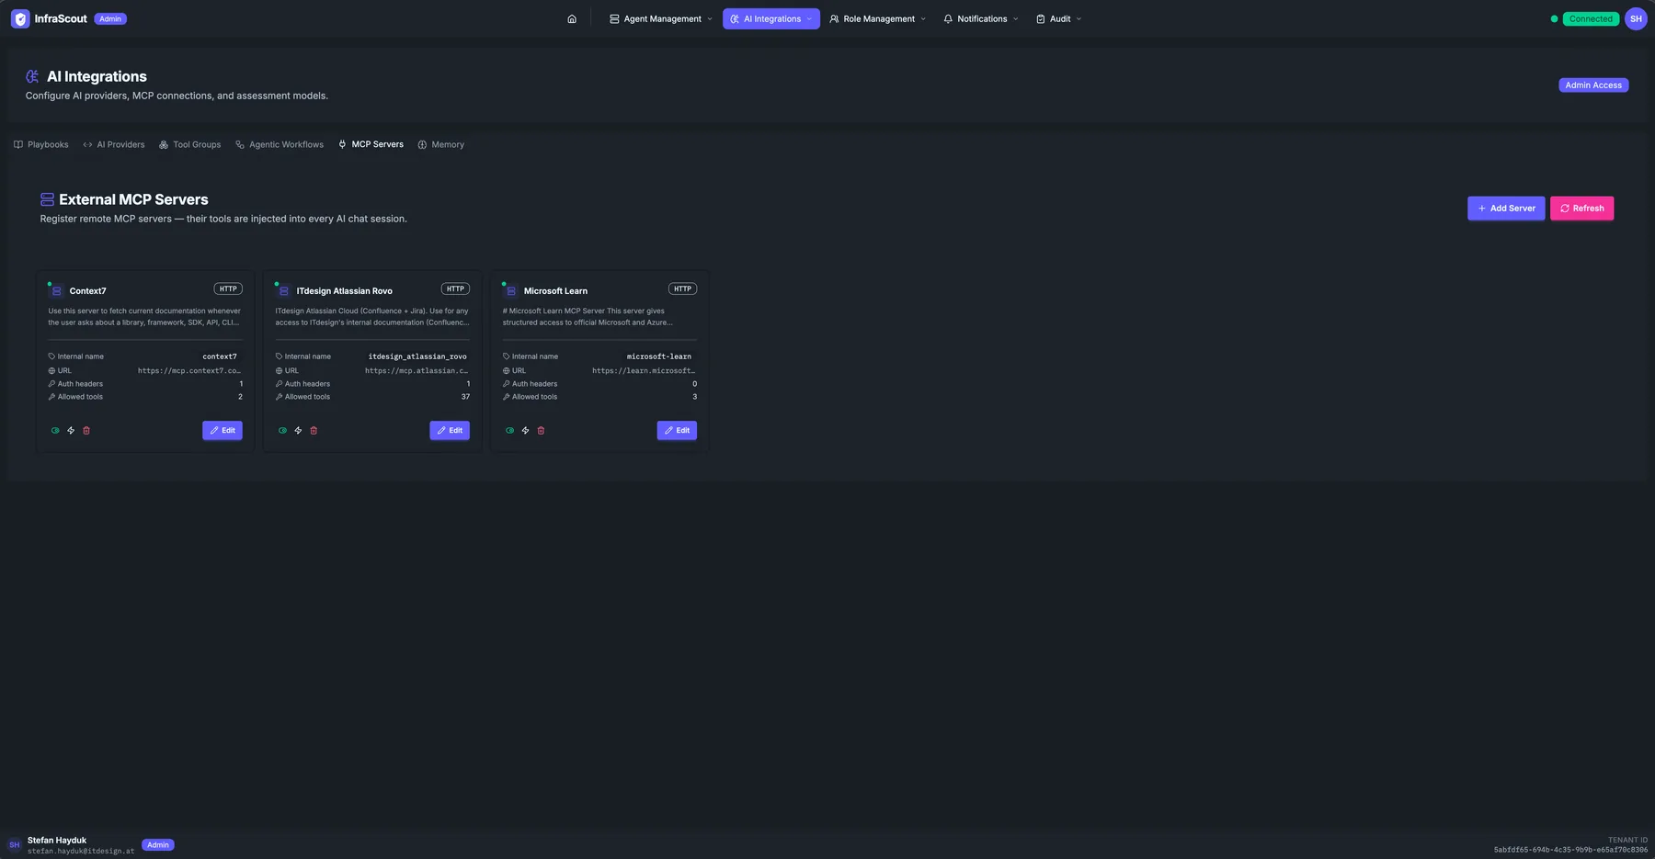Click the Connected status badge
Viewport: 1655px width, 859px height.
click(x=1591, y=18)
